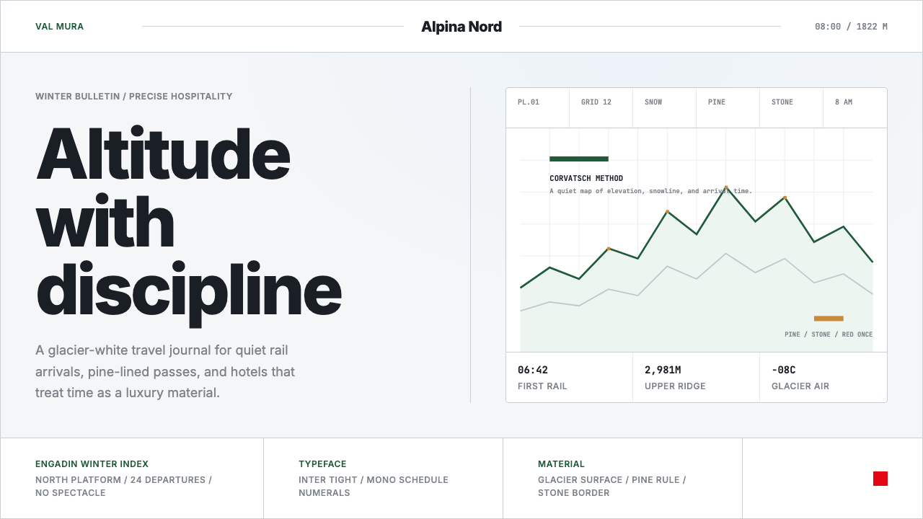Click the 06:42 First Rail value
Screen dimensions: 923x519
533,370
